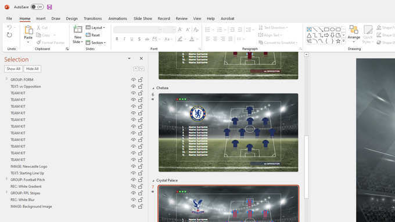This screenshot has height=222, width=395.
Task: Open text highlight color picker
Action: coord(180,39)
